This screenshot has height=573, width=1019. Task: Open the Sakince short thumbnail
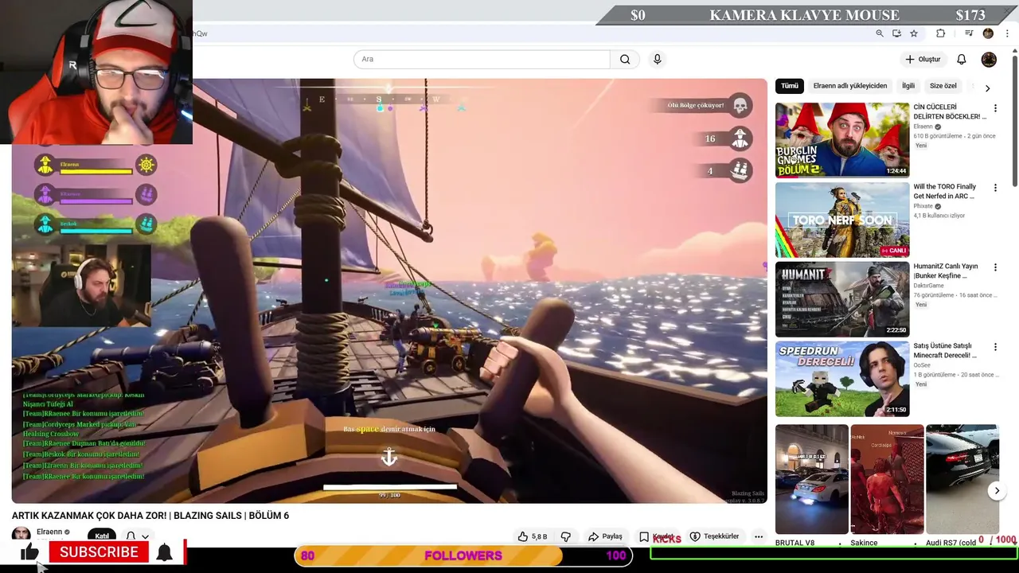[887, 479]
